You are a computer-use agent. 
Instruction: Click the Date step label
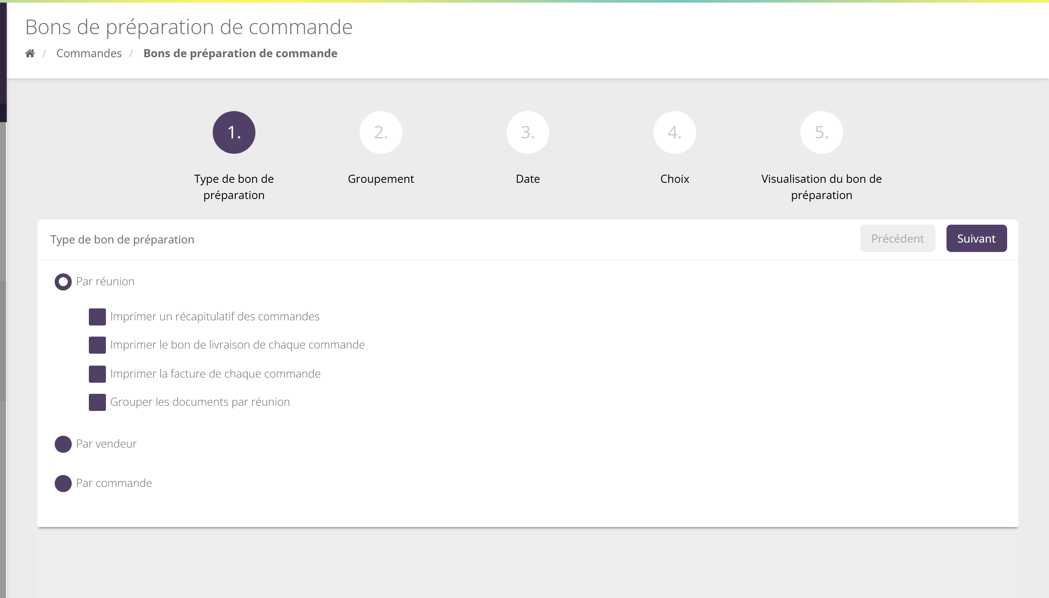pyautogui.click(x=528, y=179)
